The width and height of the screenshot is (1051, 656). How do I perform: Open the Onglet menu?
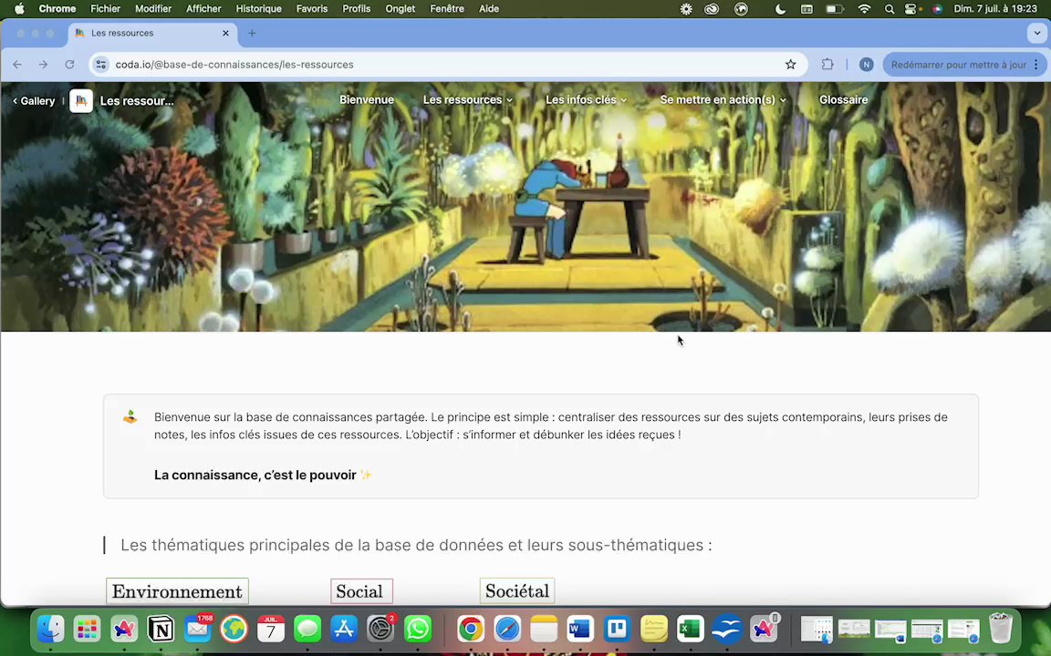[401, 9]
